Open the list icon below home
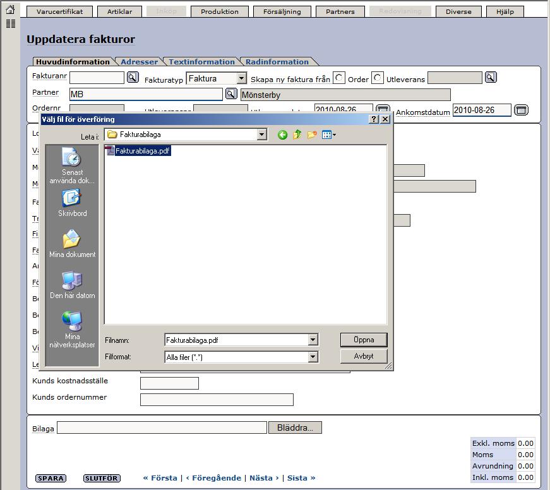This screenshot has width=550, height=490. click(x=11, y=24)
